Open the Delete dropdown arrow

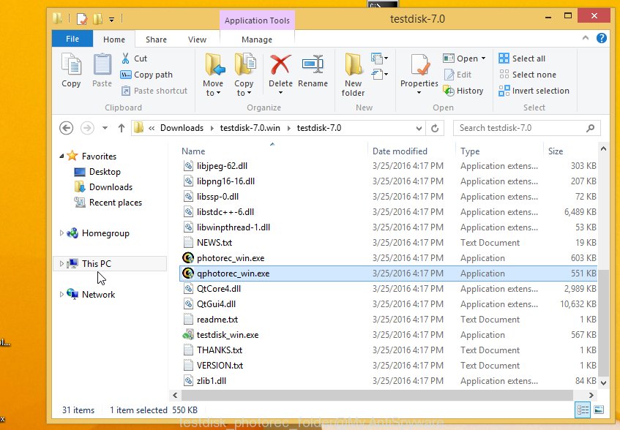(280, 93)
